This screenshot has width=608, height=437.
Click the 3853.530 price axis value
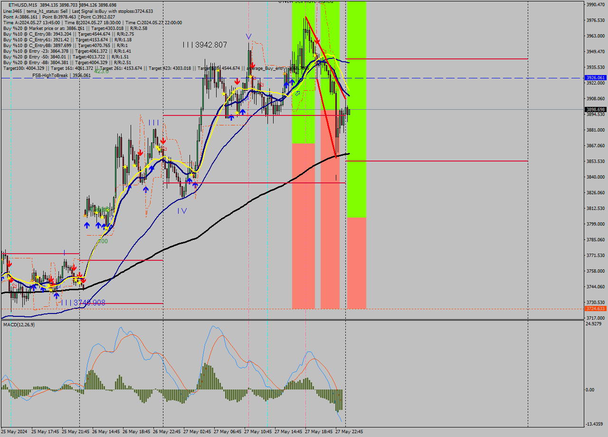[596, 161]
